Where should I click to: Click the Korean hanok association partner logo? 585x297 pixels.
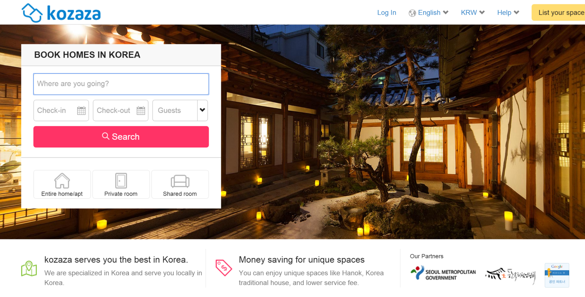click(x=510, y=275)
